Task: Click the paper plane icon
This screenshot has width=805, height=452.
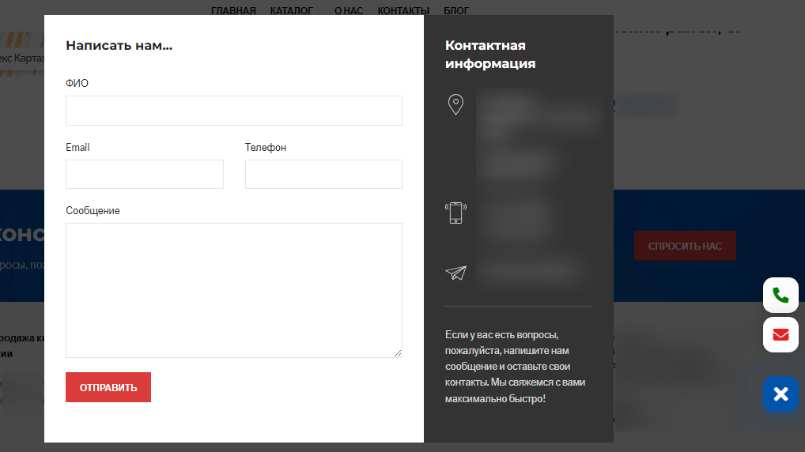Action: click(455, 273)
